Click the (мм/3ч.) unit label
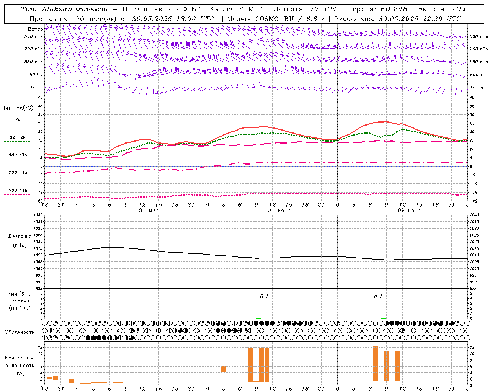The width and height of the screenshot is (490, 392). point(20,294)
